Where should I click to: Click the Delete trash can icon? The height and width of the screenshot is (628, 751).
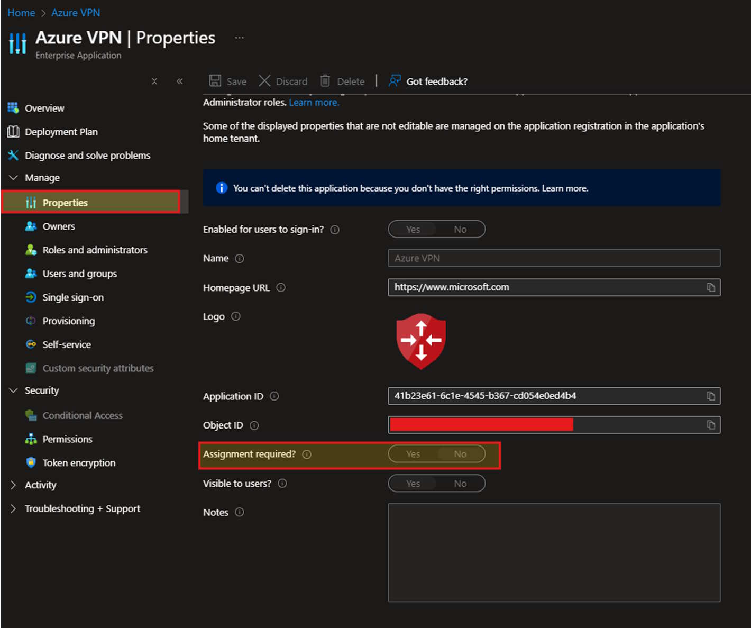(x=325, y=81)
